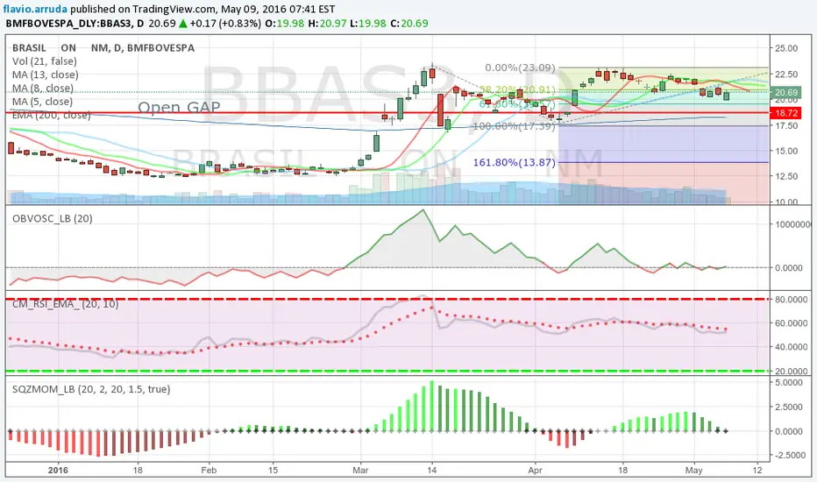Select the 'Vol (21, false)' indicator label

(x=45, y=61)
